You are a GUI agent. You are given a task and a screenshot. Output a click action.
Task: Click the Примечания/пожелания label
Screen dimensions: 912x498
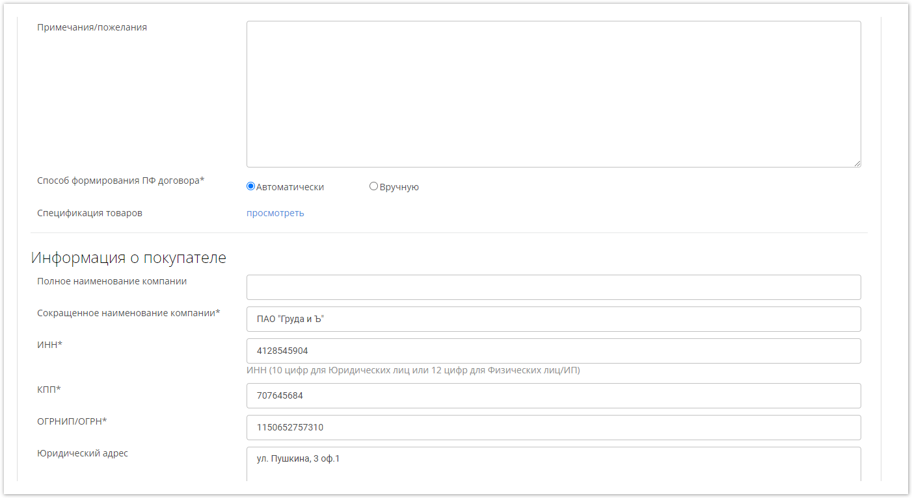[x=92, y=27]
